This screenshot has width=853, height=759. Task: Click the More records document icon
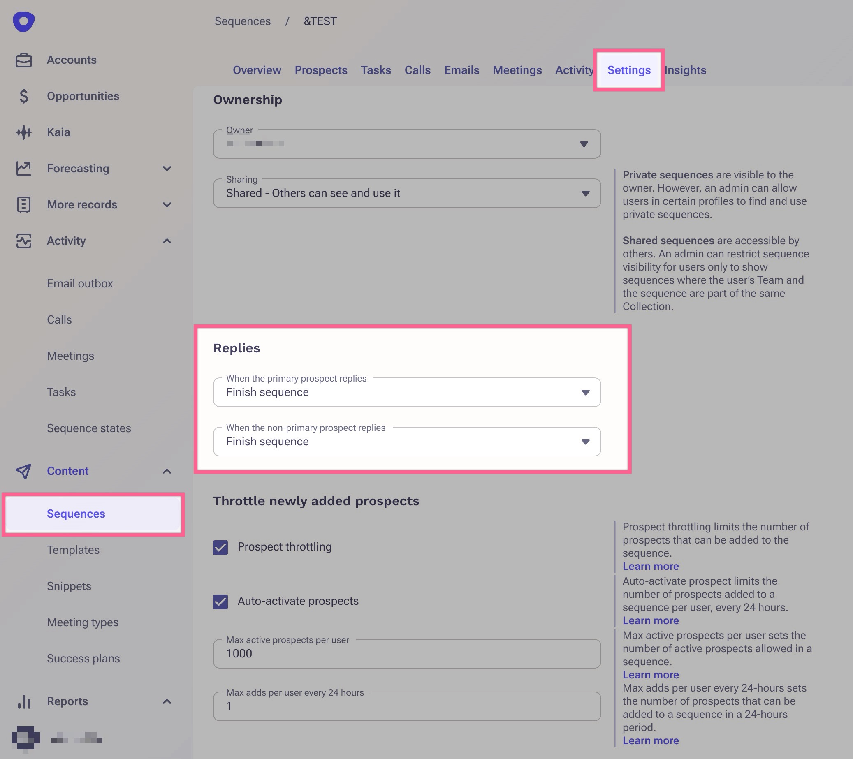coord(23,204)
